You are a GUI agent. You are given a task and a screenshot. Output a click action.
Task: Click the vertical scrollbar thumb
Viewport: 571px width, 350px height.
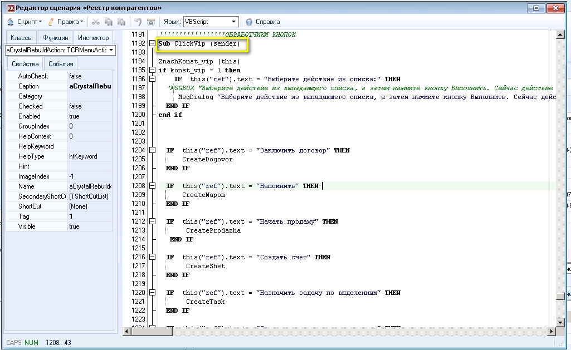tap(560, 297)
